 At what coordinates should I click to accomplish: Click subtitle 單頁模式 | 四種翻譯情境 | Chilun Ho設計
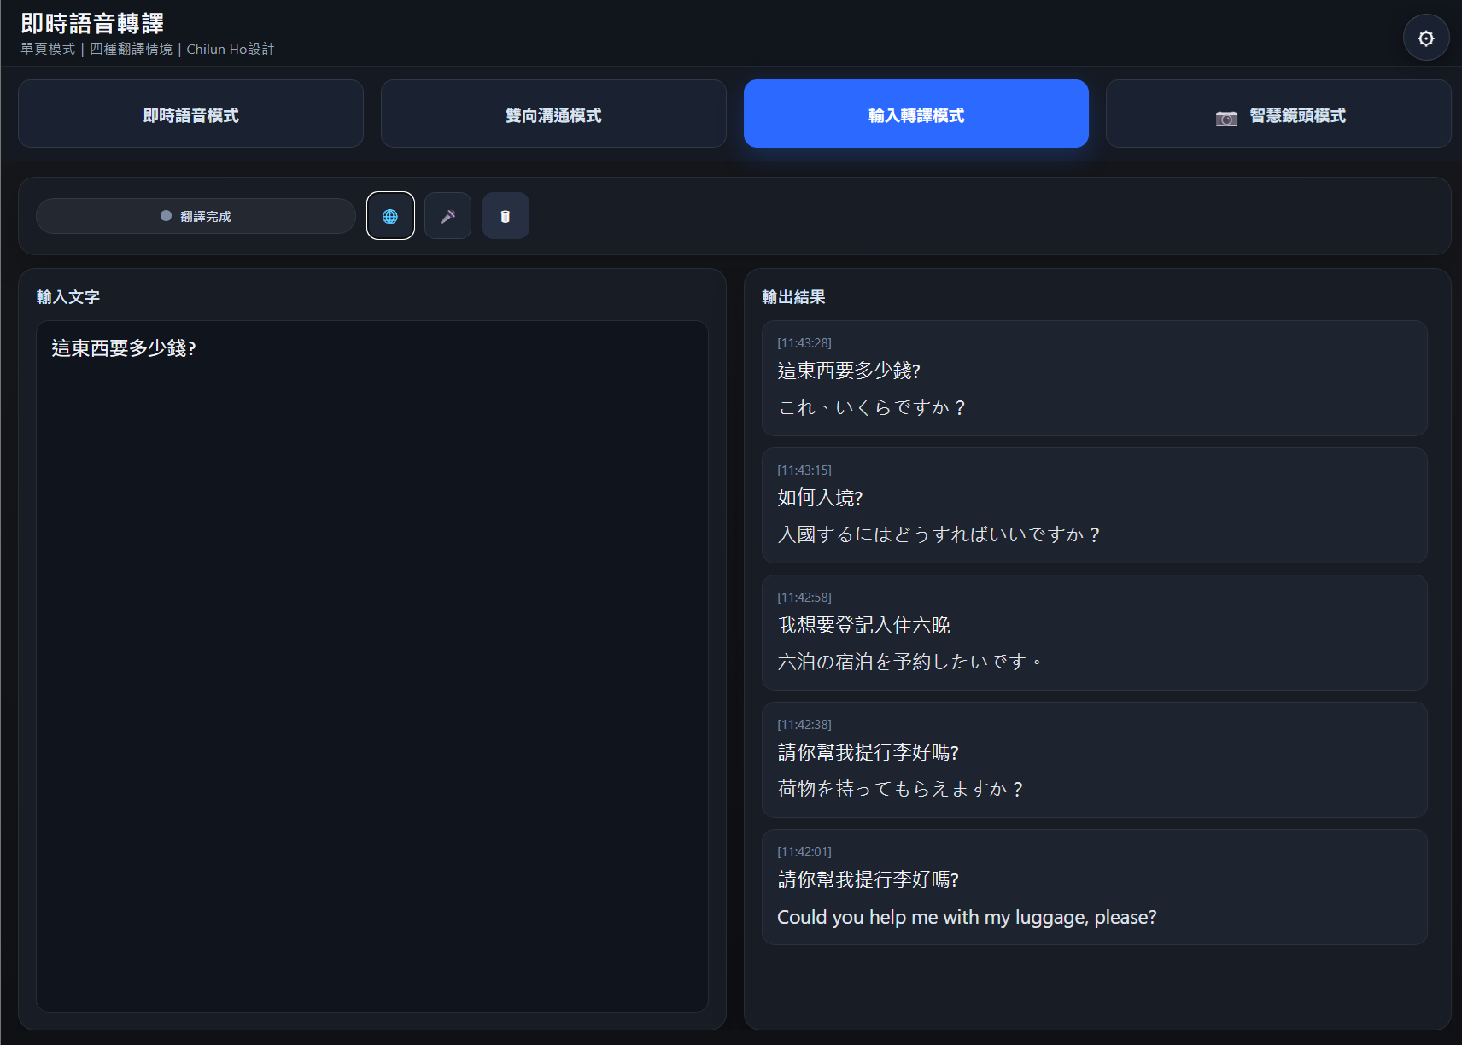point(147,49)
